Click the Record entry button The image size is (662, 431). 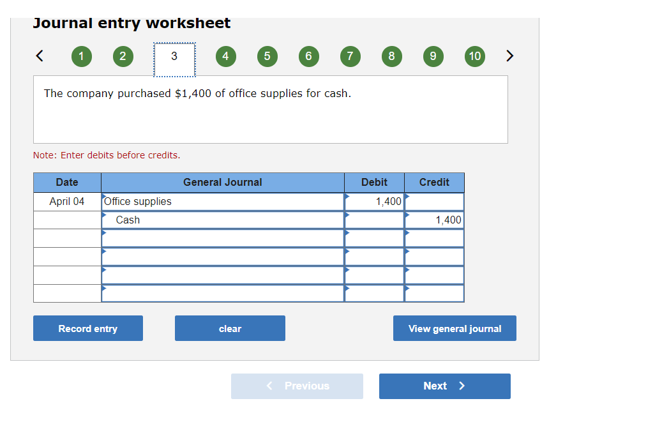coord(87,328)
